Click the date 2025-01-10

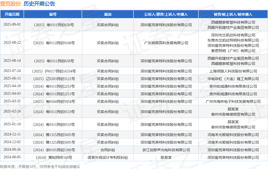[12, 124]
